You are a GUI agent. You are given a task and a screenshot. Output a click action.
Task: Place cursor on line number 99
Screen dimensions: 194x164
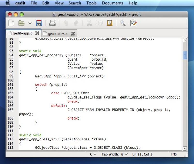[x=11, y=76]
